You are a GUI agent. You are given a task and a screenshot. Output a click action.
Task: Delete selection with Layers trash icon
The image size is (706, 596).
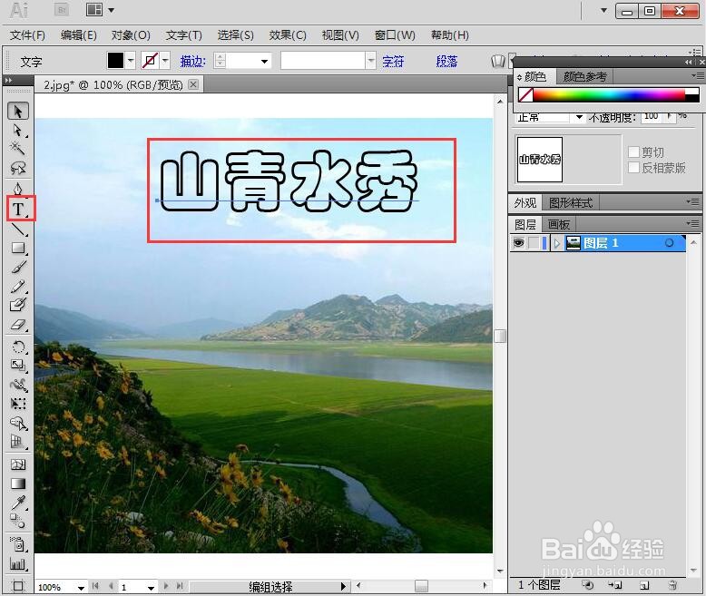click(672, 585)
